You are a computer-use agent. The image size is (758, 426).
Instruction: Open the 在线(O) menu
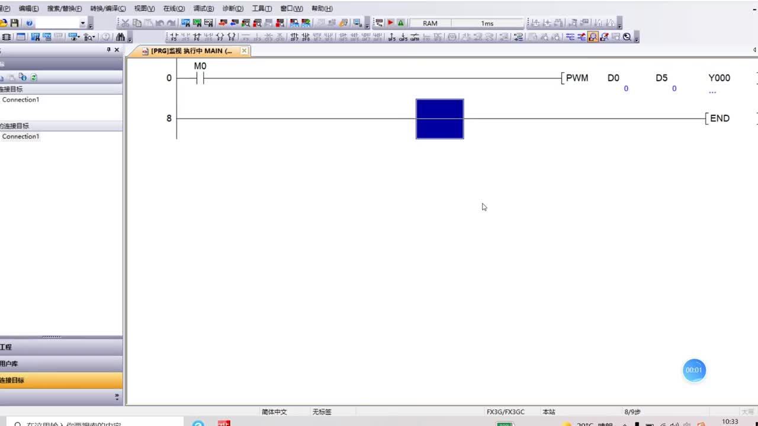174,8
